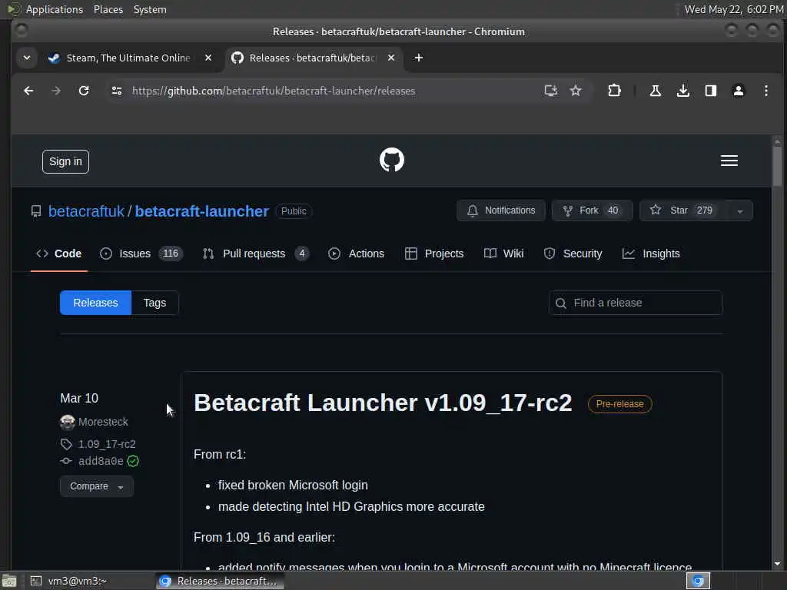Screen dimensions: 787x590
Task: Click the workspace switcher icon
Action: (698, 581)
